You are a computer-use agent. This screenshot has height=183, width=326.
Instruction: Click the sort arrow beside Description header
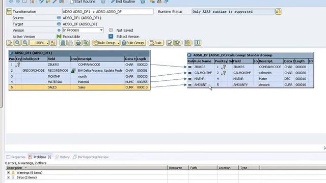26,168
